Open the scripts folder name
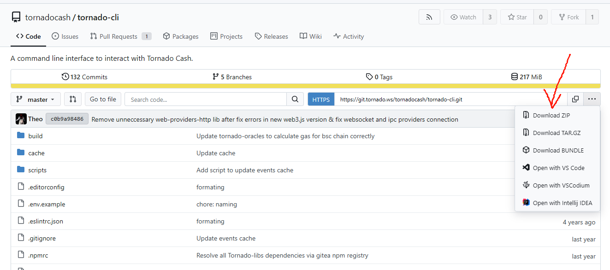Image resolution: width=610 pixels, height=270 pixels. click(37, 170)
